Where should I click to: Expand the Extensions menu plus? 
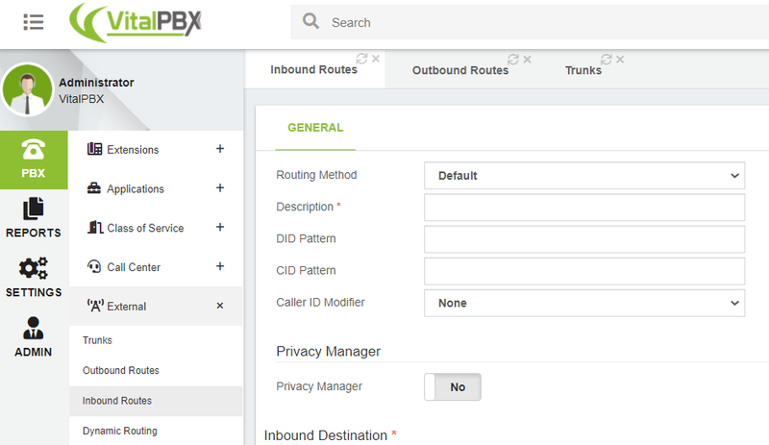220,149
